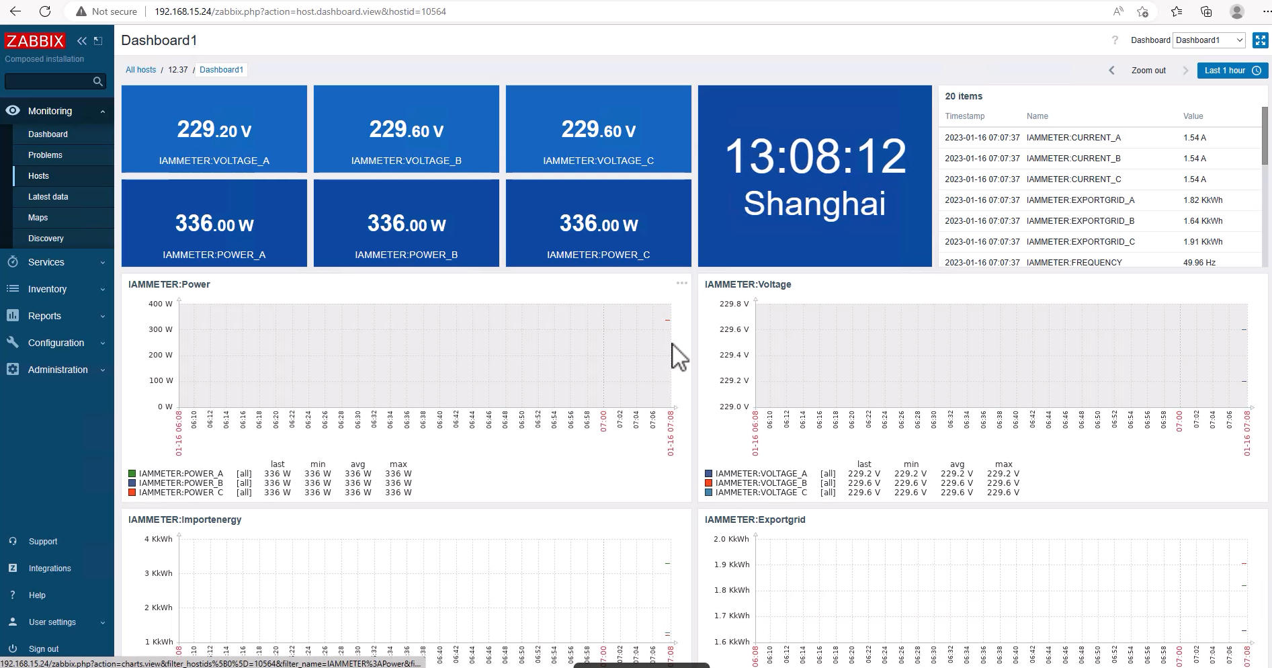Viewport: 1272px width, 668px height.
Task: Click the search magnifier icon in sidebar
Action: coord(98,81)
